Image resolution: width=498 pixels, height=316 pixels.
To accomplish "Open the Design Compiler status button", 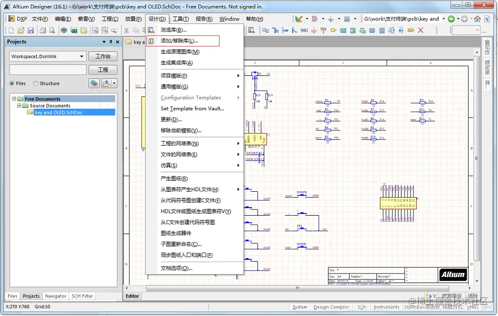I will (331, 307).
